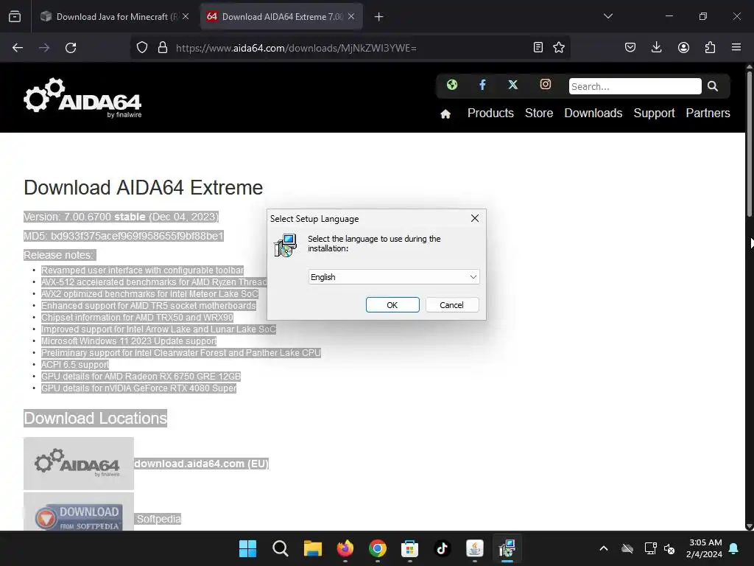Save to Pocket icon

(x=630, y=47)
